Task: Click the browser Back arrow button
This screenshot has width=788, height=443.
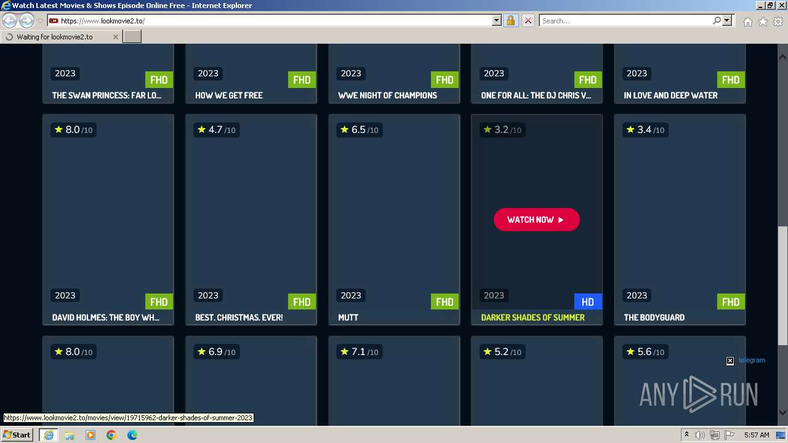Action: (x=10, y=21)
